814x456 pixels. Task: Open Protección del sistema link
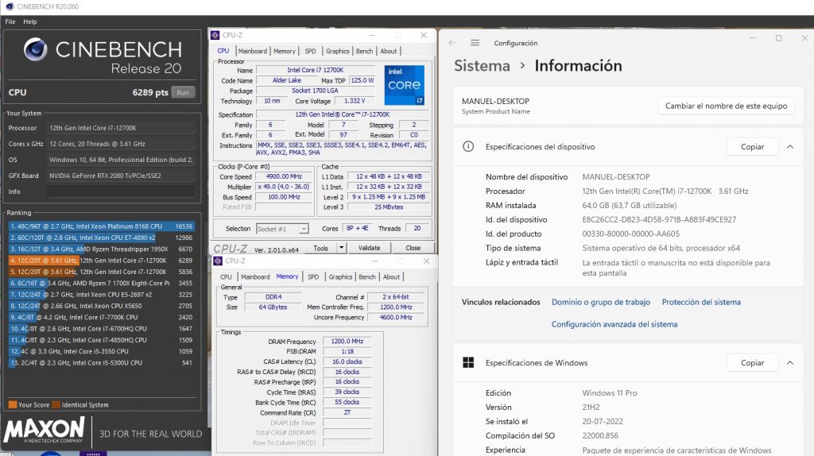(701, 302)
